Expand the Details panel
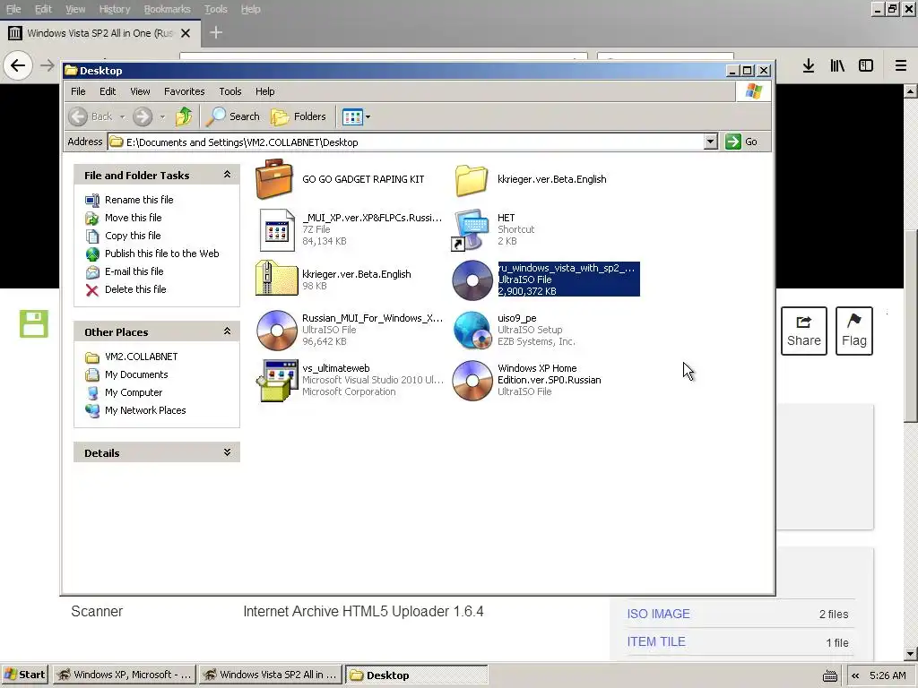Viewport: 918px width, 688px height. pyautogui.click(x=227, y=452)
